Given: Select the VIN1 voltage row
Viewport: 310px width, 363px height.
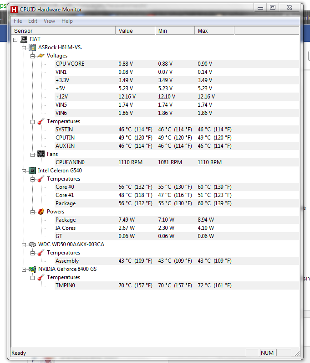Looking at the screenshot, I should tap(177, 72).
